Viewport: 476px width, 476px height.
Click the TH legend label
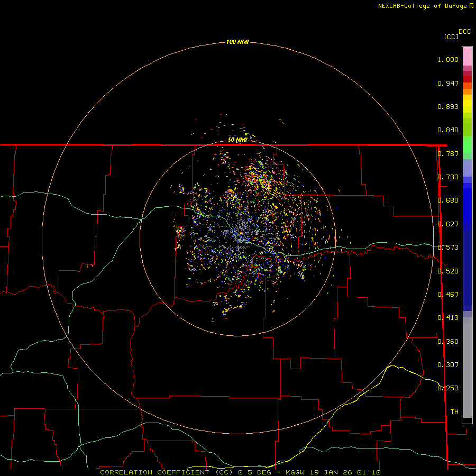click(x=454, y=412)
